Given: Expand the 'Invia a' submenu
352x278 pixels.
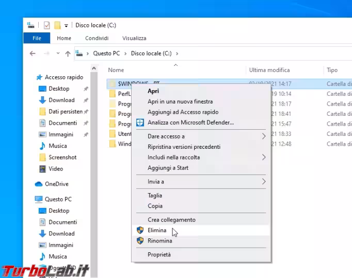Looking at the screenshot, I should (264, 182).
